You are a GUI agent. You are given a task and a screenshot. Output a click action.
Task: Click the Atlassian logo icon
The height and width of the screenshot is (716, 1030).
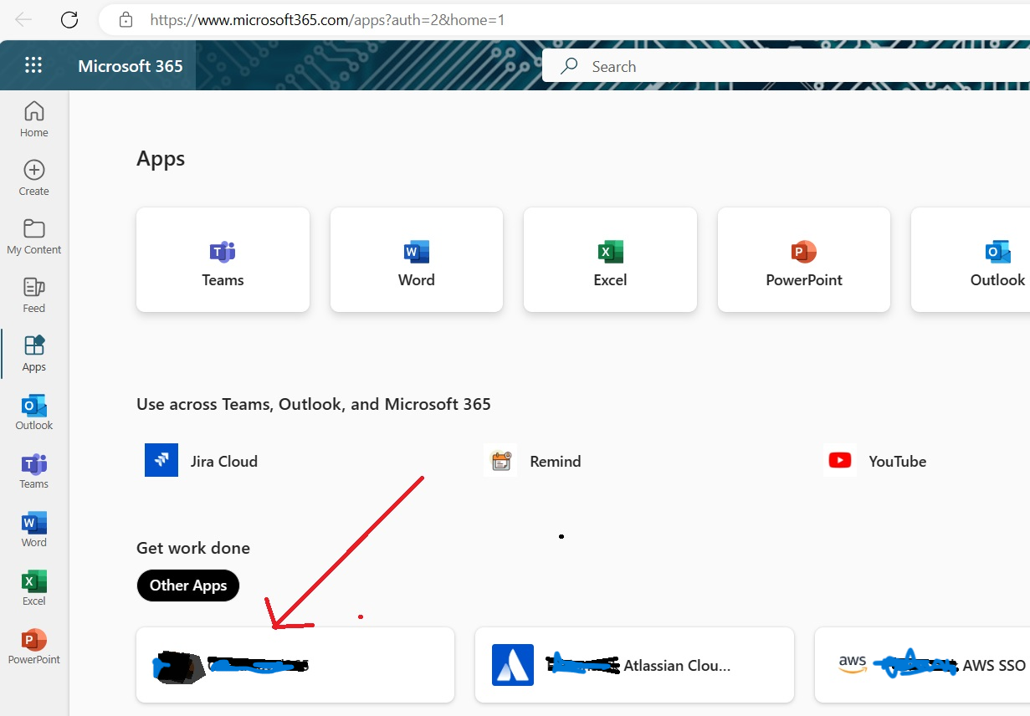click(x=513, y=665)
